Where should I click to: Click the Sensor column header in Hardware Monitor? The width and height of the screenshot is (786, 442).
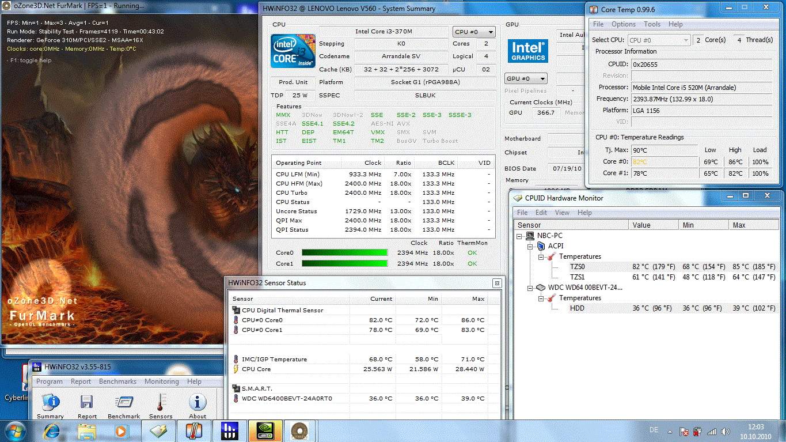pos(572,225)
